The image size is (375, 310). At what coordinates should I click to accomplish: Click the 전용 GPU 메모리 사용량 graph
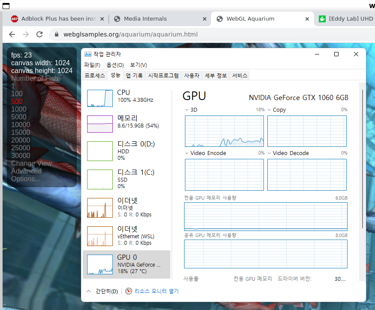click(x=266, y=217)
